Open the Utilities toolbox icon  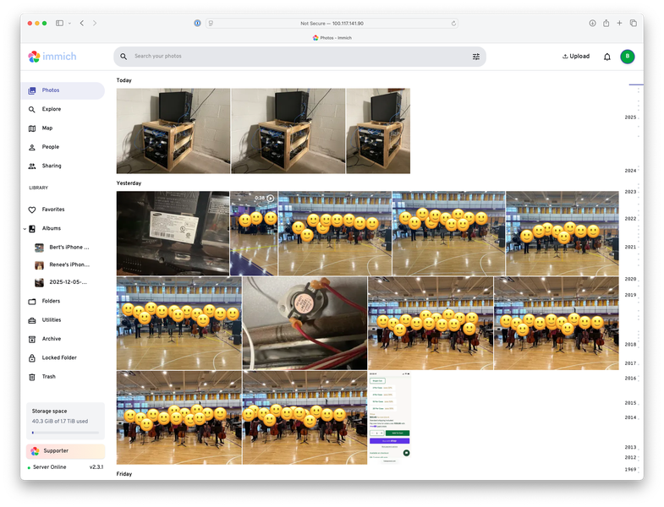click(32, 320)
